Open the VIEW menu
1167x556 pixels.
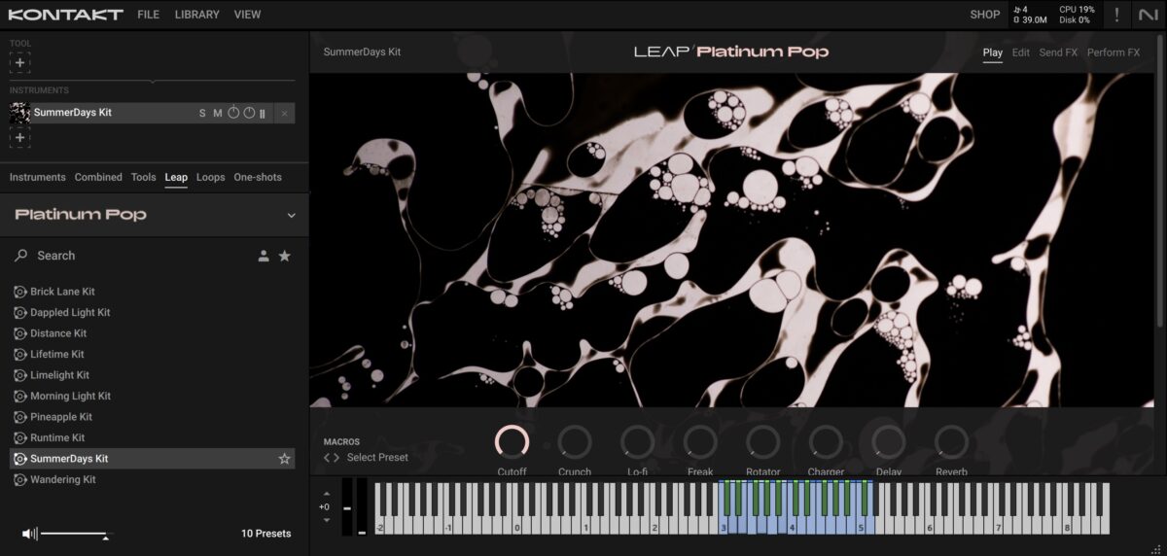pyautogui.click(x=247, y=15)
